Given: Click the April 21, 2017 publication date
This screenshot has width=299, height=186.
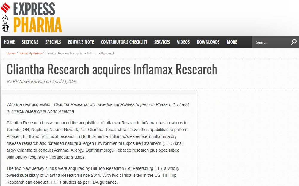Looking at the screenshot, I should pyautogui.click(x=65, y=82).
